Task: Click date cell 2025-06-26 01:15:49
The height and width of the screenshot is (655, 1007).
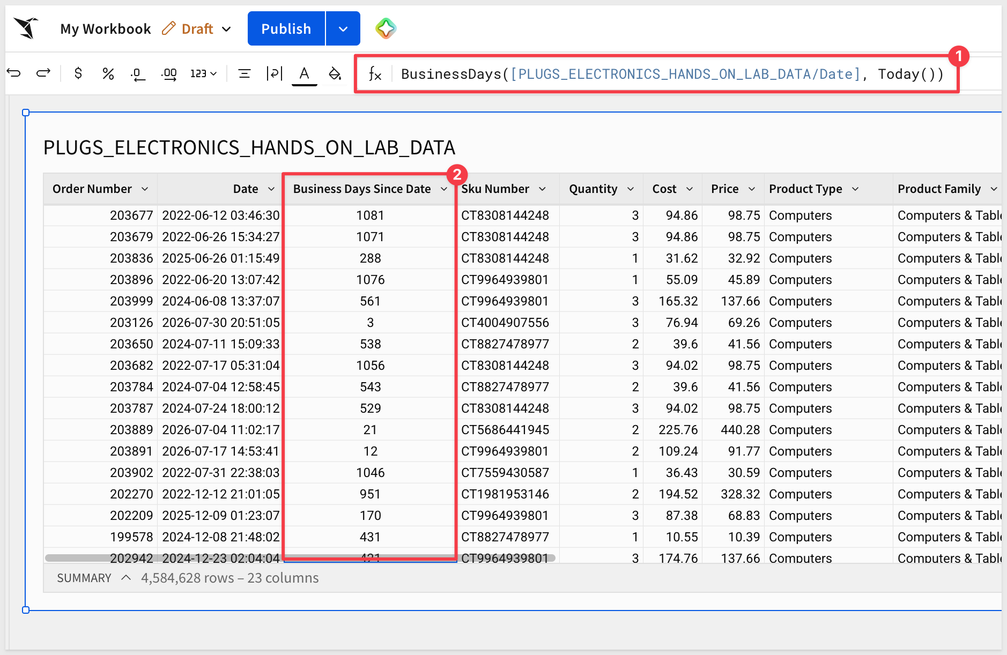Action: click(x=221, y=258)
